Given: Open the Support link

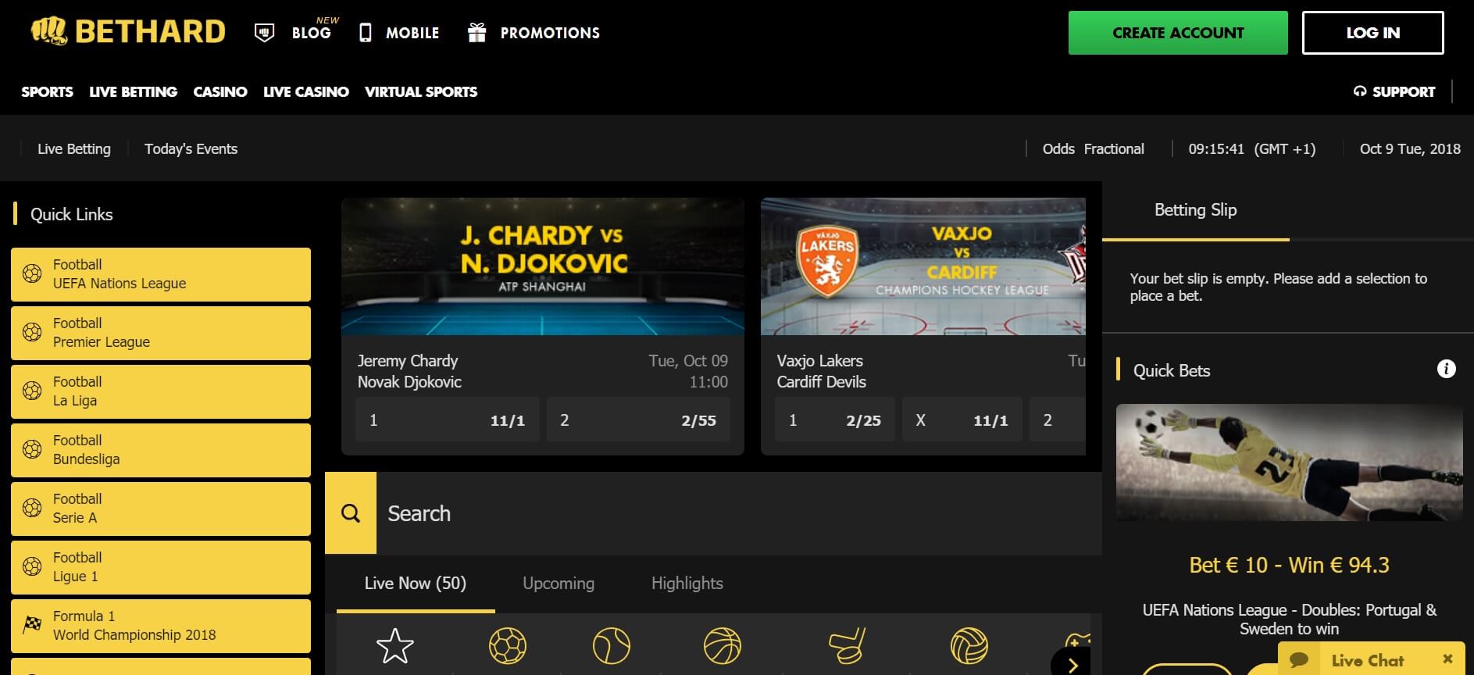Looking at the screenshot, I should tap(1404, 91).
